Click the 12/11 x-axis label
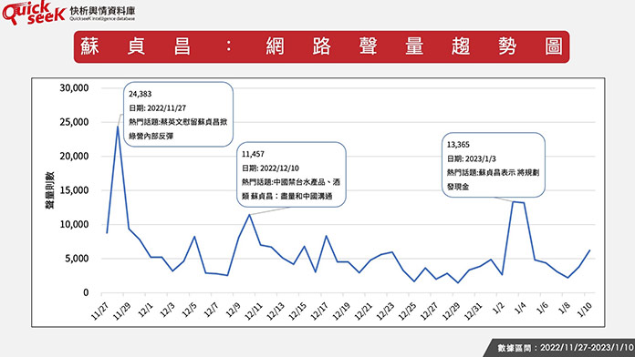This screenshot has width=635, height=357. point(253,311)
